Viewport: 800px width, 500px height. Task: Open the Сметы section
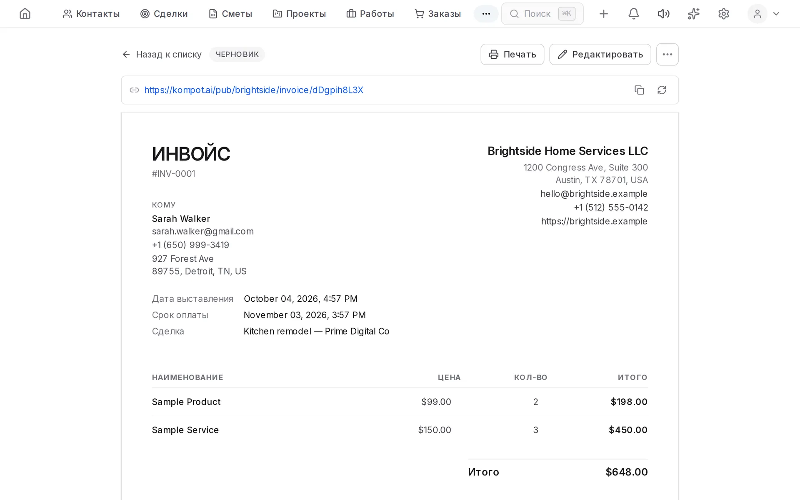[230, 14]
